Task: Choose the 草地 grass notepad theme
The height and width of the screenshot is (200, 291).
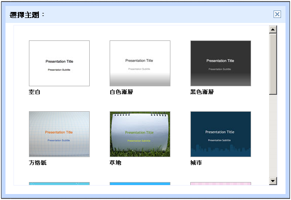Action: pos(140,134)
